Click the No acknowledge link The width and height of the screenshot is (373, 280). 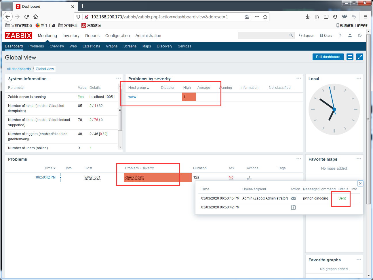point(231,177)
